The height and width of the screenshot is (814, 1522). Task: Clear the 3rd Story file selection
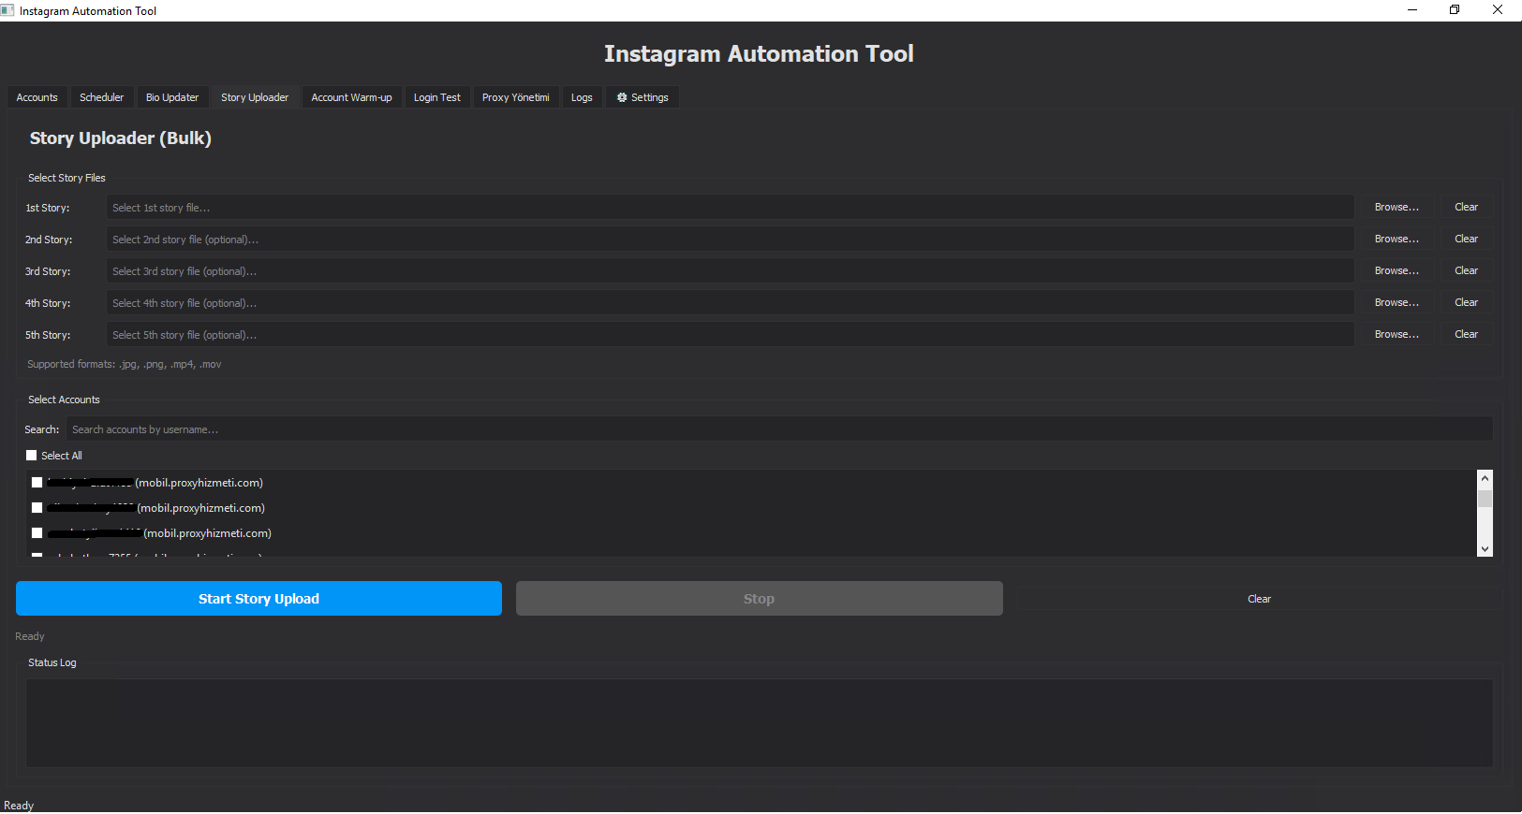click(x=1466, y=270)
